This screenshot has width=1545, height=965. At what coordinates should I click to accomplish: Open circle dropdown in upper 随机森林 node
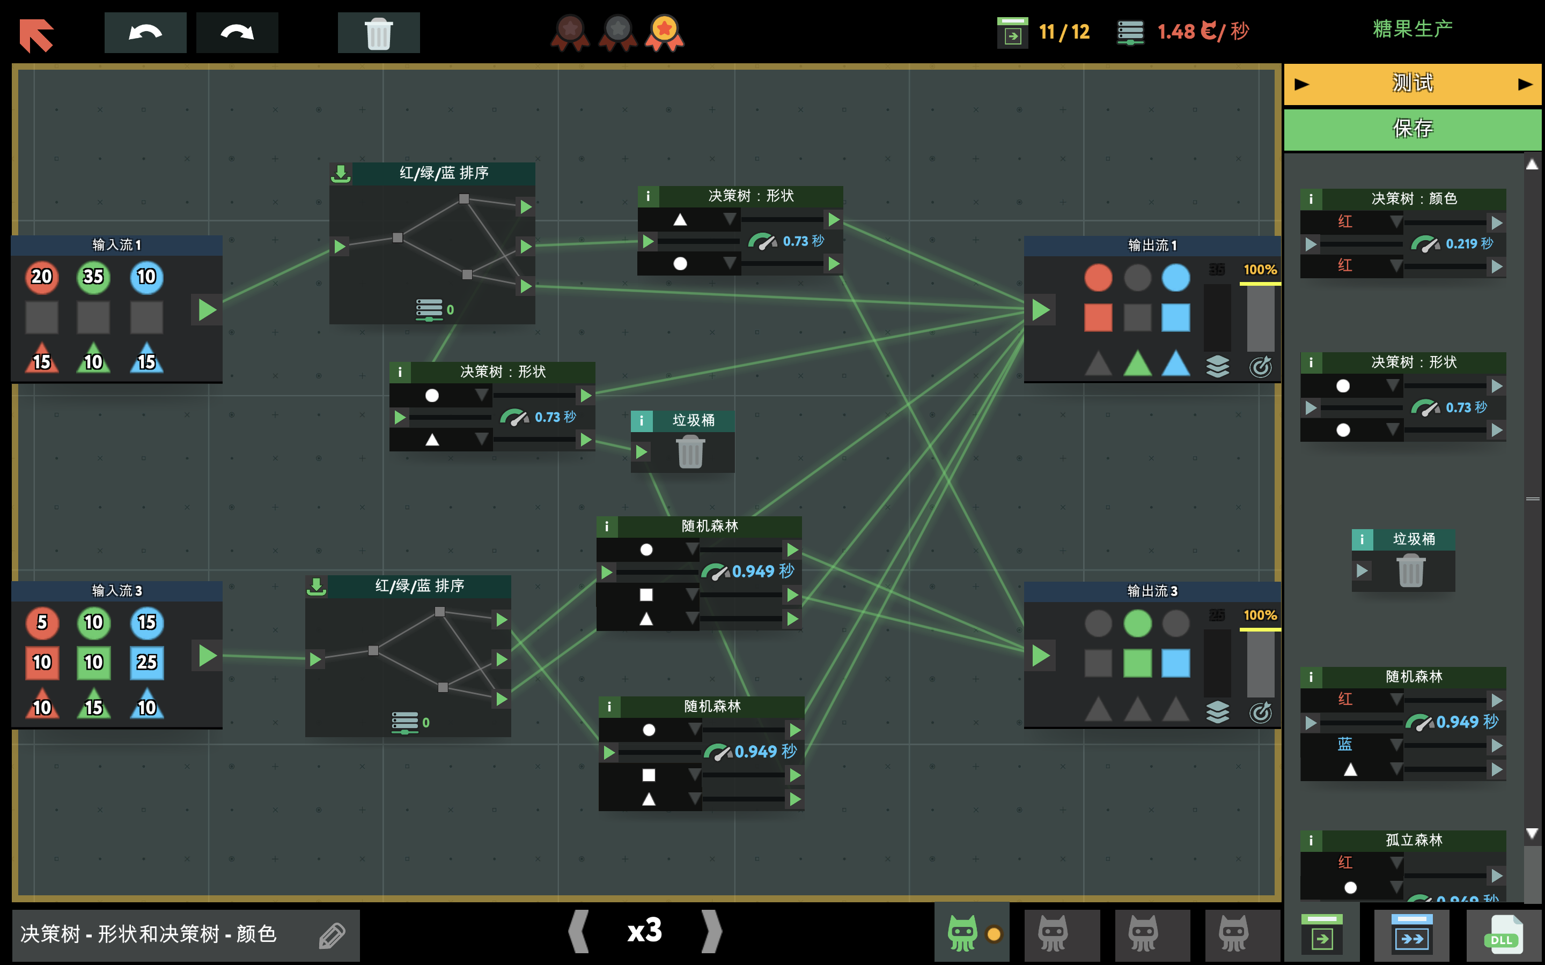692,550
